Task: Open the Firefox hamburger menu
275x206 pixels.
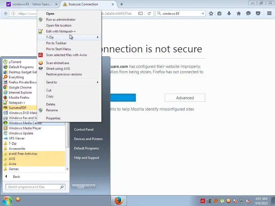Action: coord(269,13)
